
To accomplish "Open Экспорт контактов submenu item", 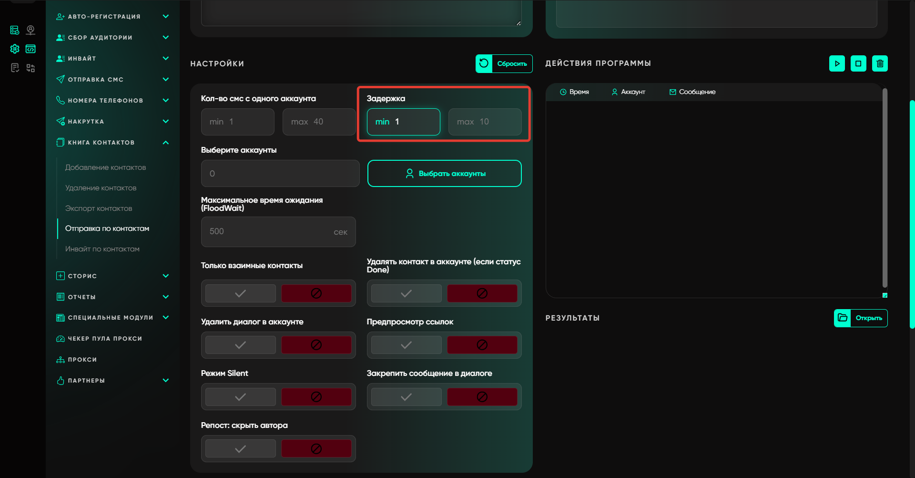I will [99, 208].
